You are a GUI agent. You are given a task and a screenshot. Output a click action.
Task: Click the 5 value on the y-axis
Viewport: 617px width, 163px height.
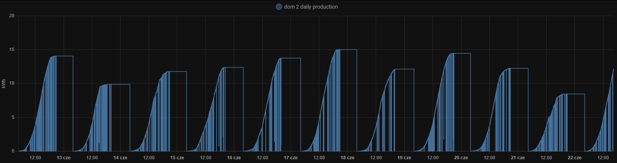(13, 117)
